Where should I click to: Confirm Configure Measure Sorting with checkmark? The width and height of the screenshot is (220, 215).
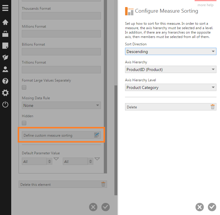point(212,207)
